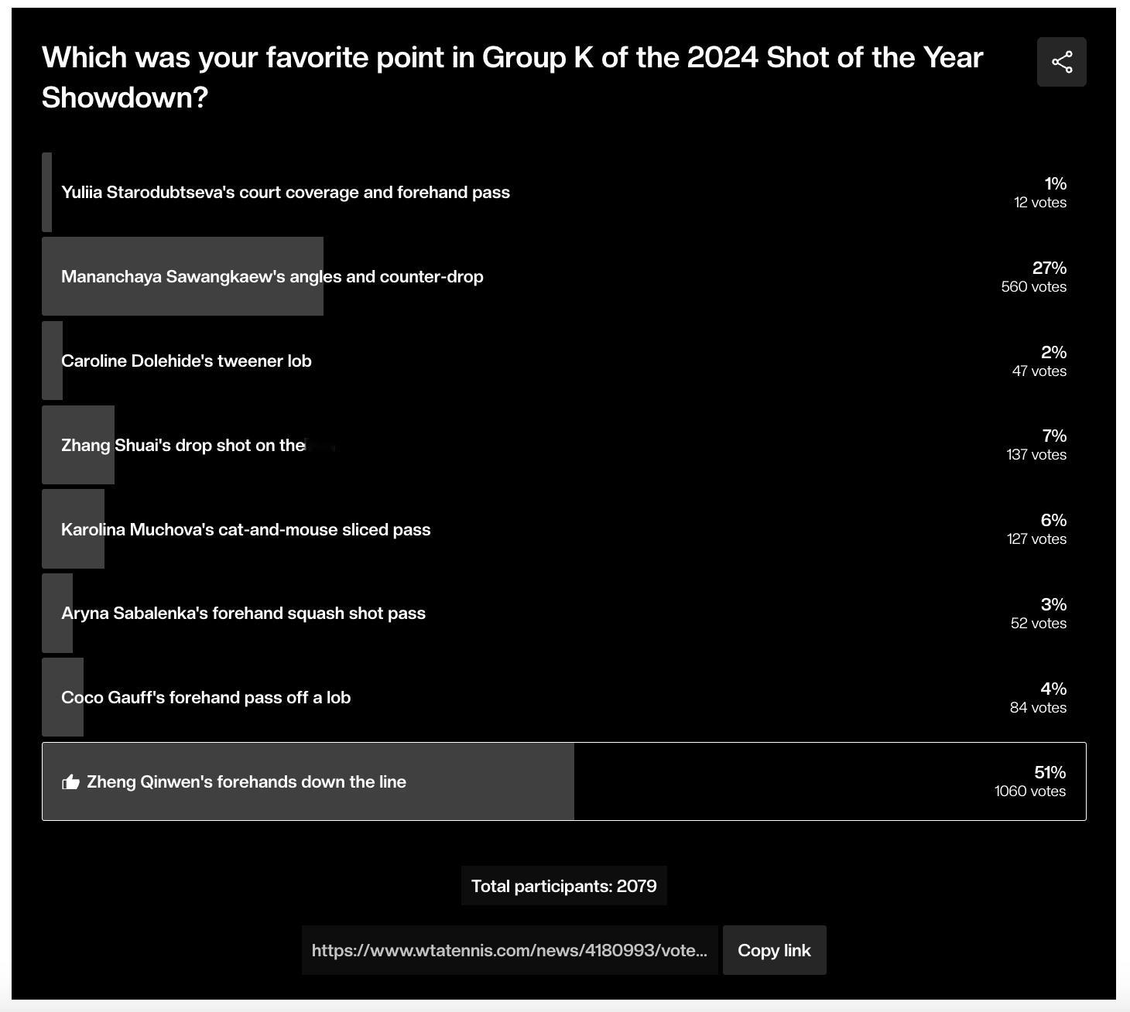The height and width of the screenshot is (1012, 1130).
Task: Select Yuliia Starodubtseva's forehand pass option
Action: point(563,192)
